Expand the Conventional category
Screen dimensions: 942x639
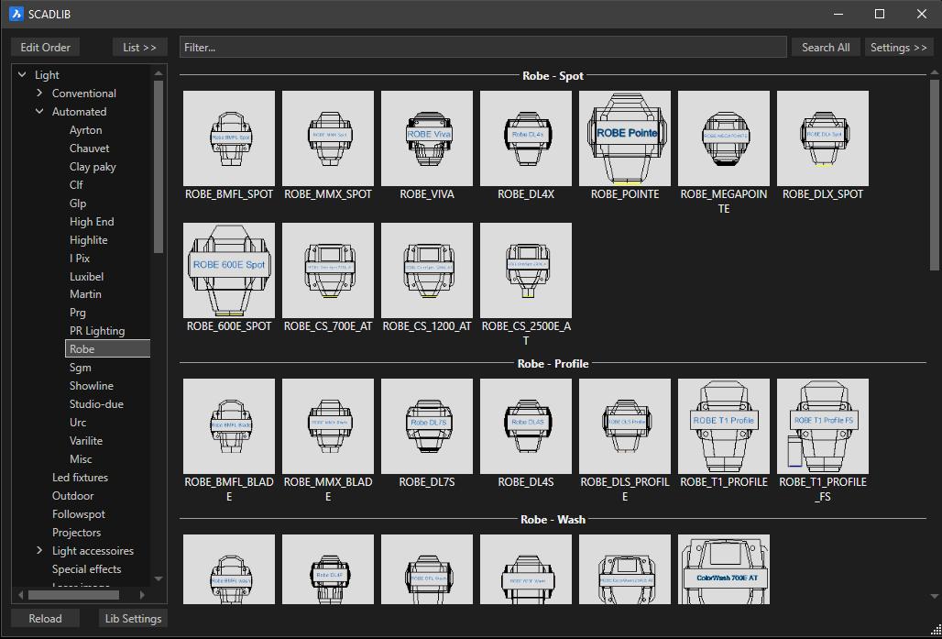[x=39, y=94]
